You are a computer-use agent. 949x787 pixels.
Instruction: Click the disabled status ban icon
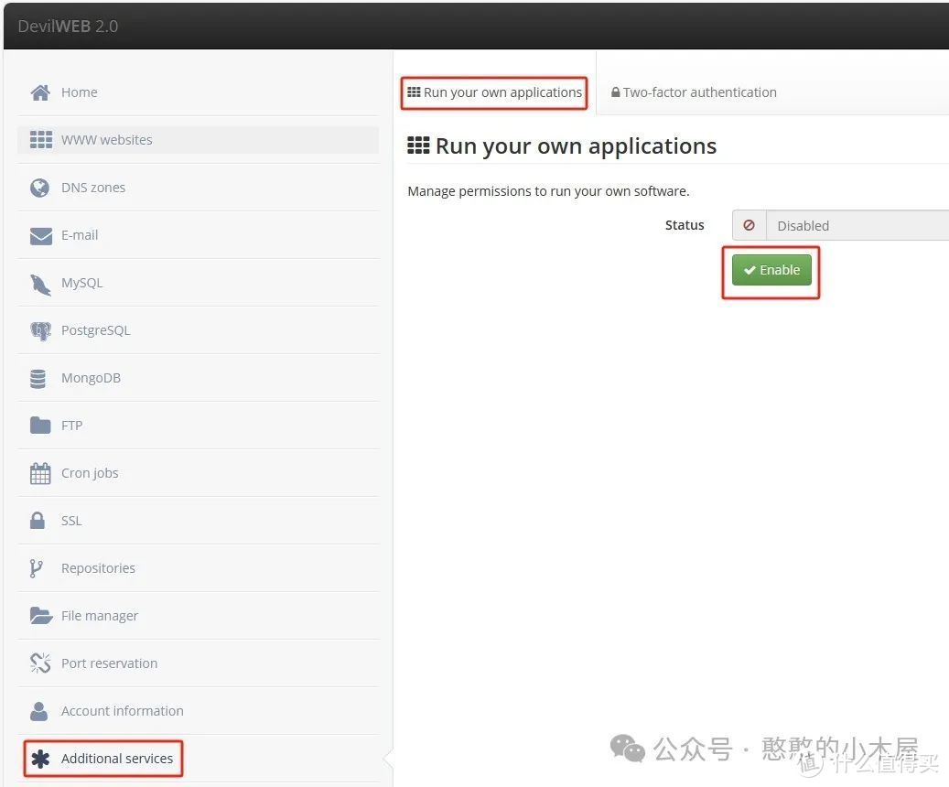click(749, 225)
